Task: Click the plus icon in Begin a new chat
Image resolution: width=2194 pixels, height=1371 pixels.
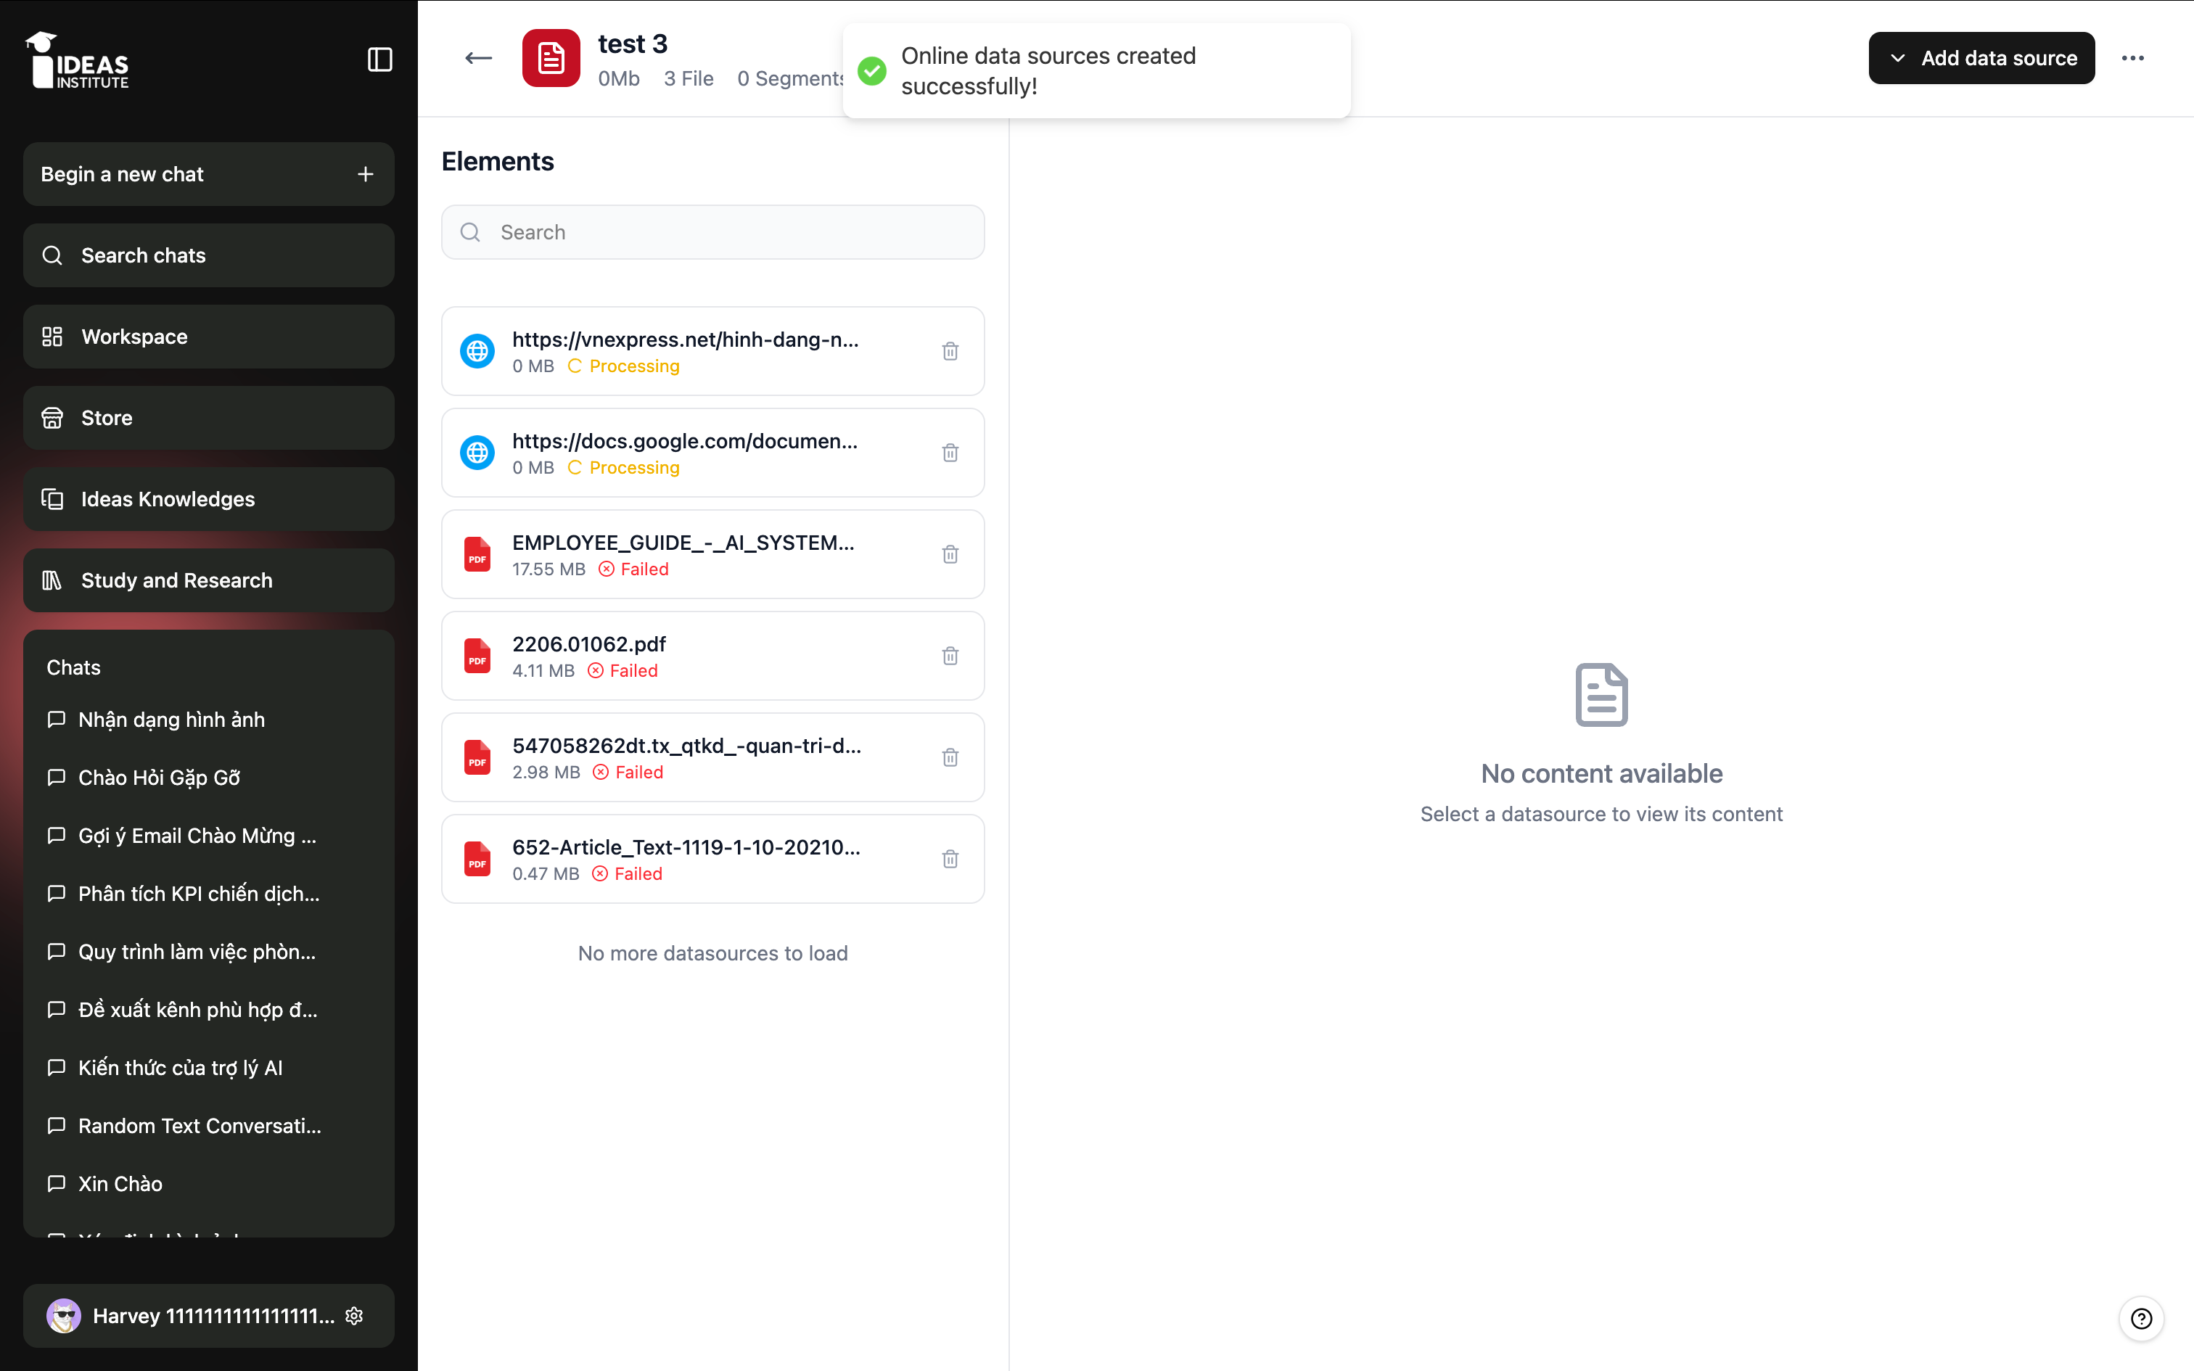Action: pyautogui.click(x=366, y=174)
